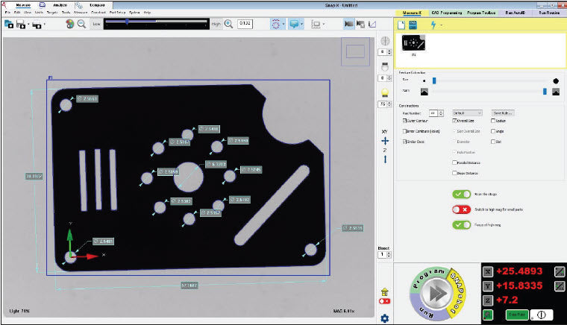
Task: Enable the Radius checkbox
Action: (x=493, y=121)
